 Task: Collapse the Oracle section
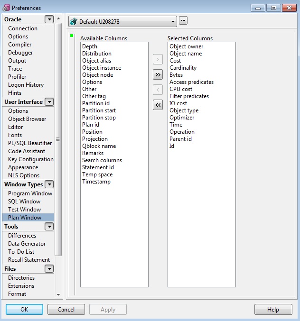49,19
